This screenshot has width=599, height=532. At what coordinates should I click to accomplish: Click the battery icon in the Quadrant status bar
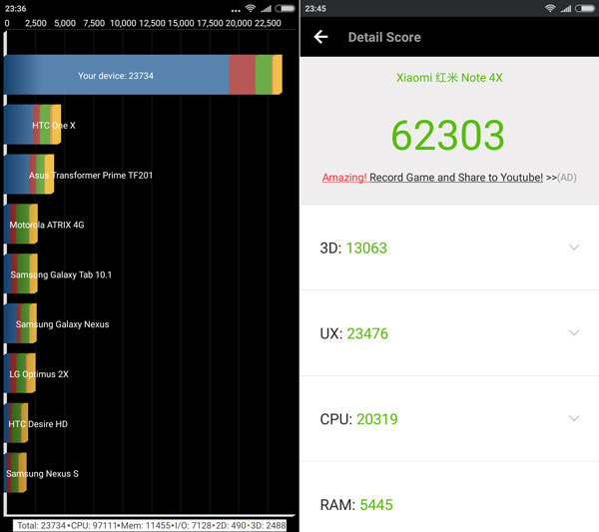(x=285, y=8)
